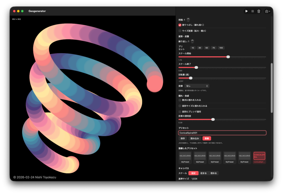Enable the サイズ変調 checkbox
The image size is (283, 194).
(180, 31)
